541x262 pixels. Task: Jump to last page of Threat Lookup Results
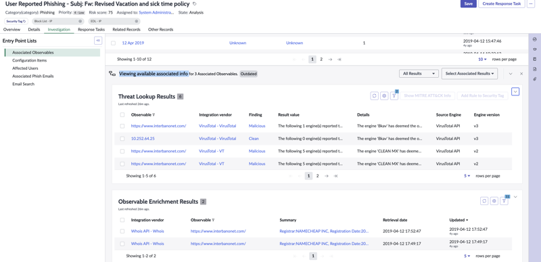[x=335, y=176]
